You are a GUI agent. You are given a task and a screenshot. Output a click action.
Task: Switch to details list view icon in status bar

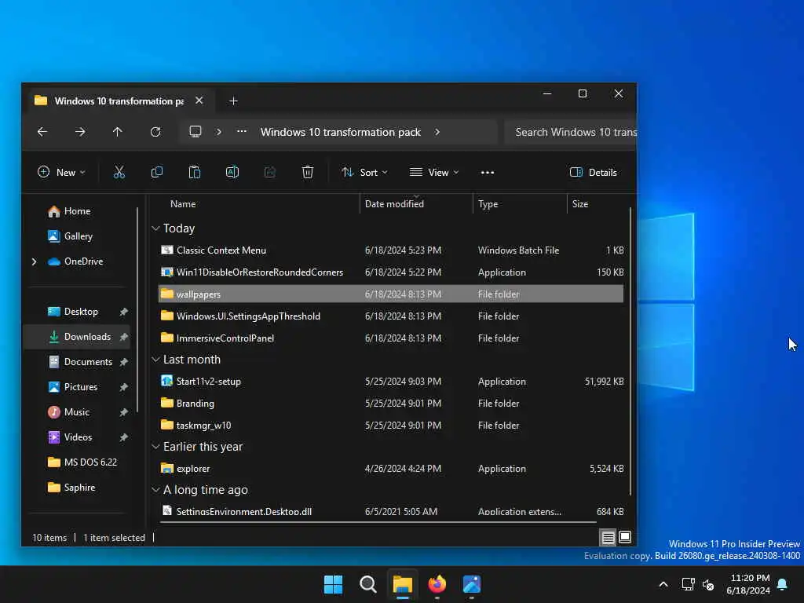coord(608,537)
